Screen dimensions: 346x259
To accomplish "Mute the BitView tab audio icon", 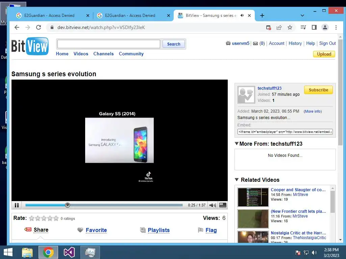I will [x=242, y=16].
